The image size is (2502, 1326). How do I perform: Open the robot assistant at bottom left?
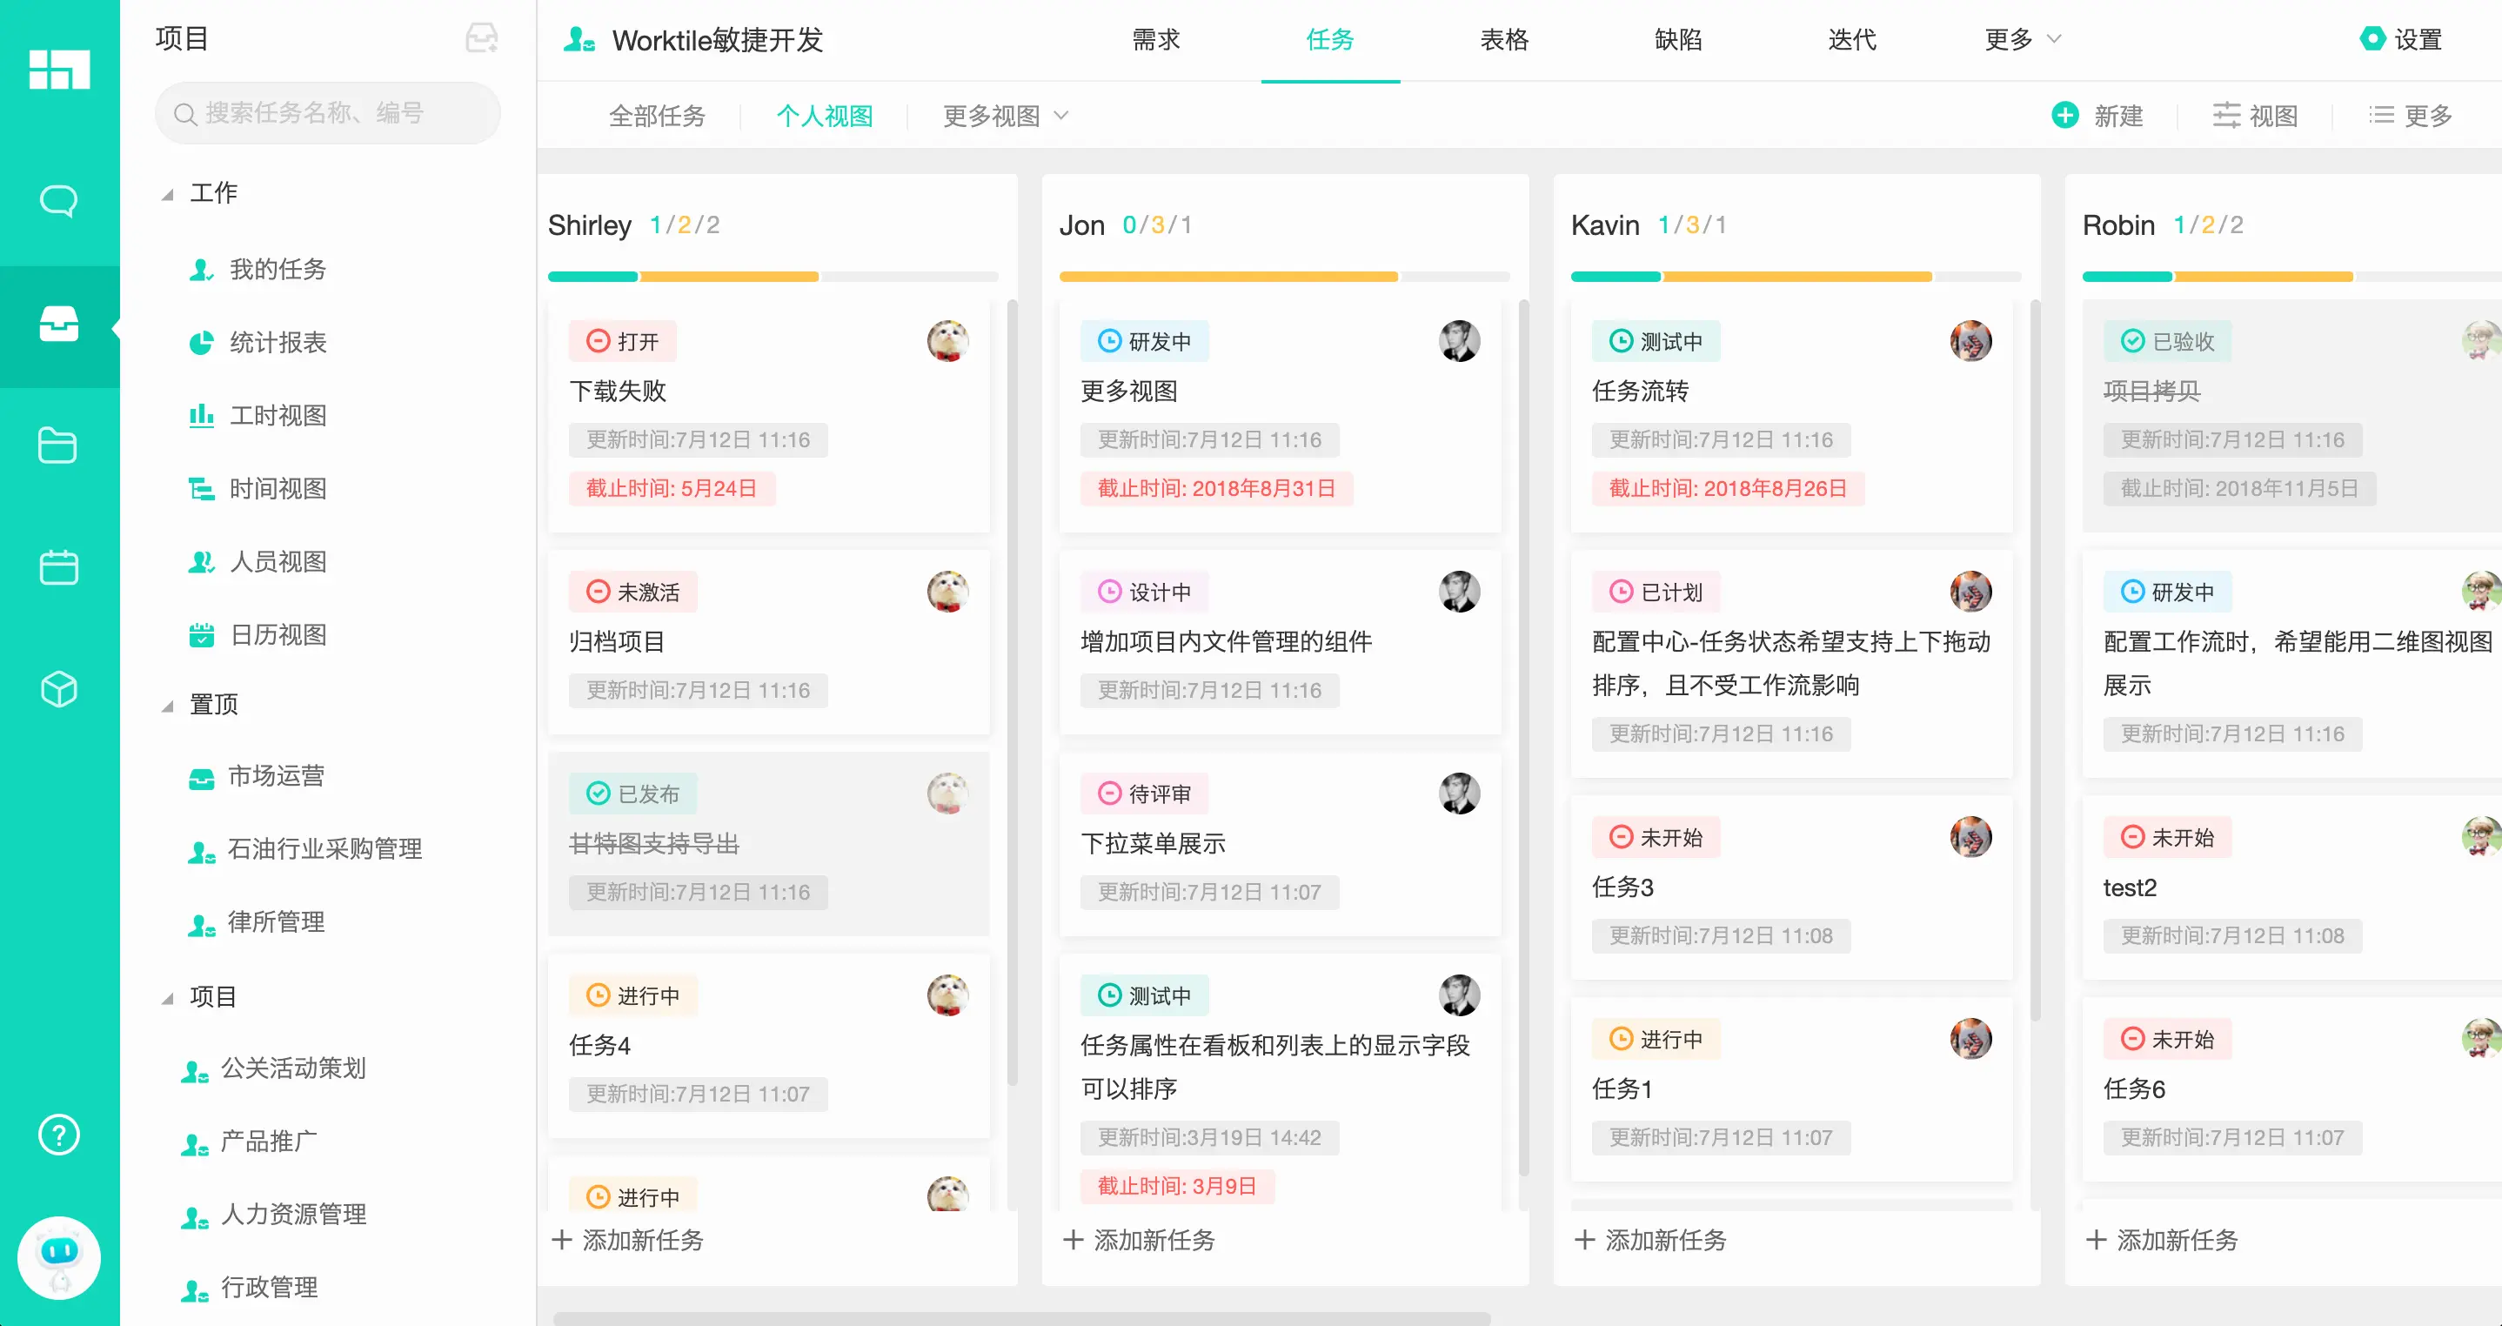pos(58,1257)
